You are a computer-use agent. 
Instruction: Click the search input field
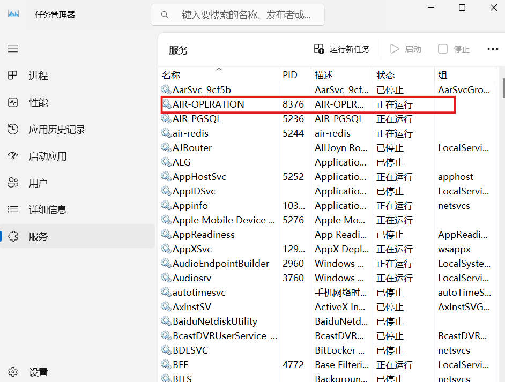pyautogui.click(x=237, y=14)
